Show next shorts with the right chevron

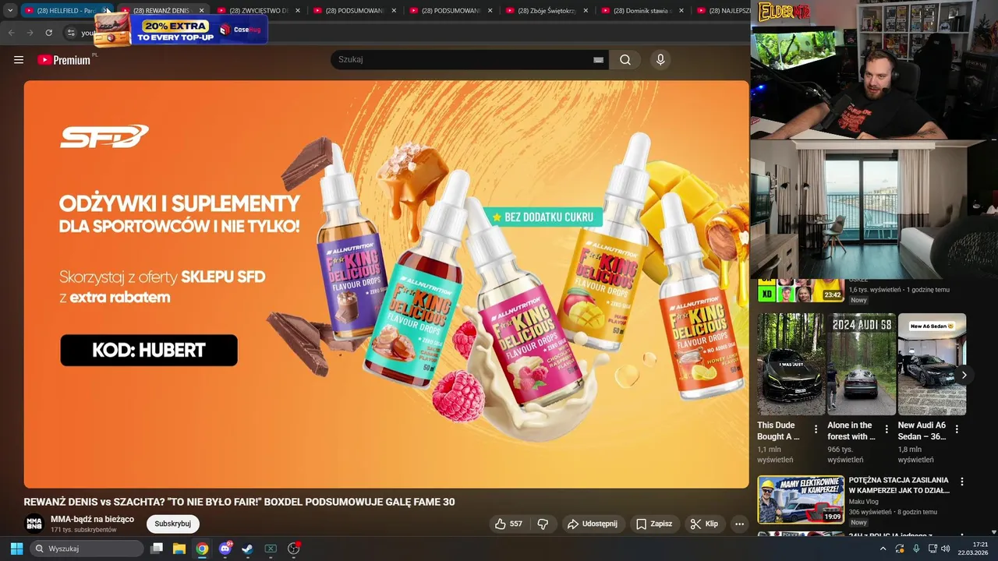[x=964, y=375]
